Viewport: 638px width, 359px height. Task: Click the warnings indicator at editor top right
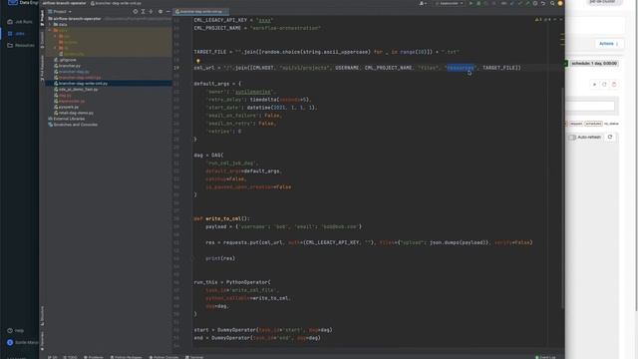coord(542,19)
